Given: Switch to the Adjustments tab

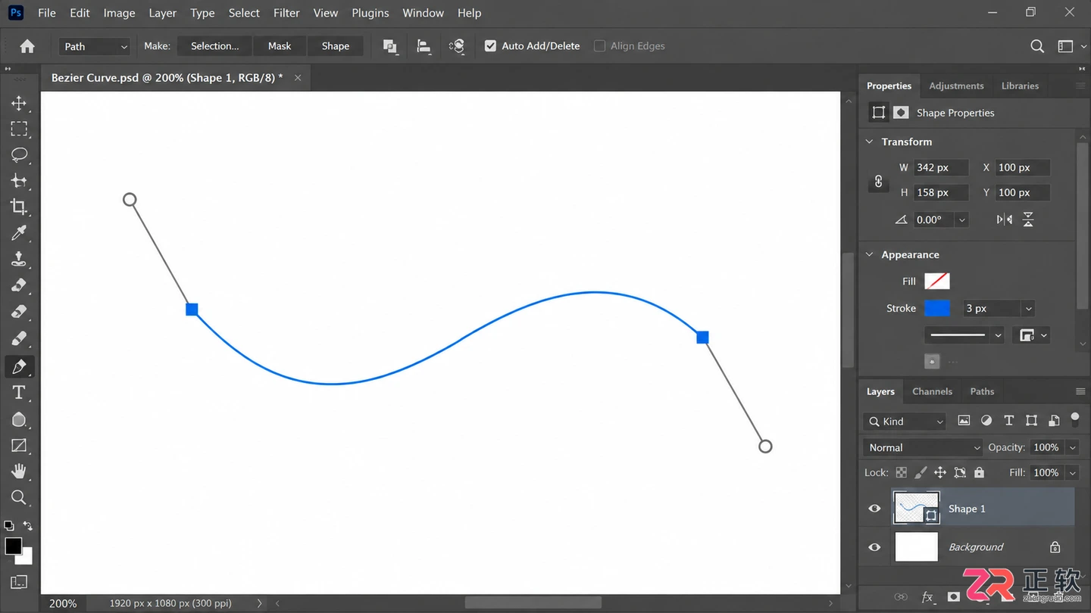Looking at the screenshot, I should [956, 86].
